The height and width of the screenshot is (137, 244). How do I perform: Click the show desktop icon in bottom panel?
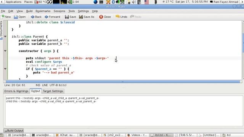[x=2, y=135]
